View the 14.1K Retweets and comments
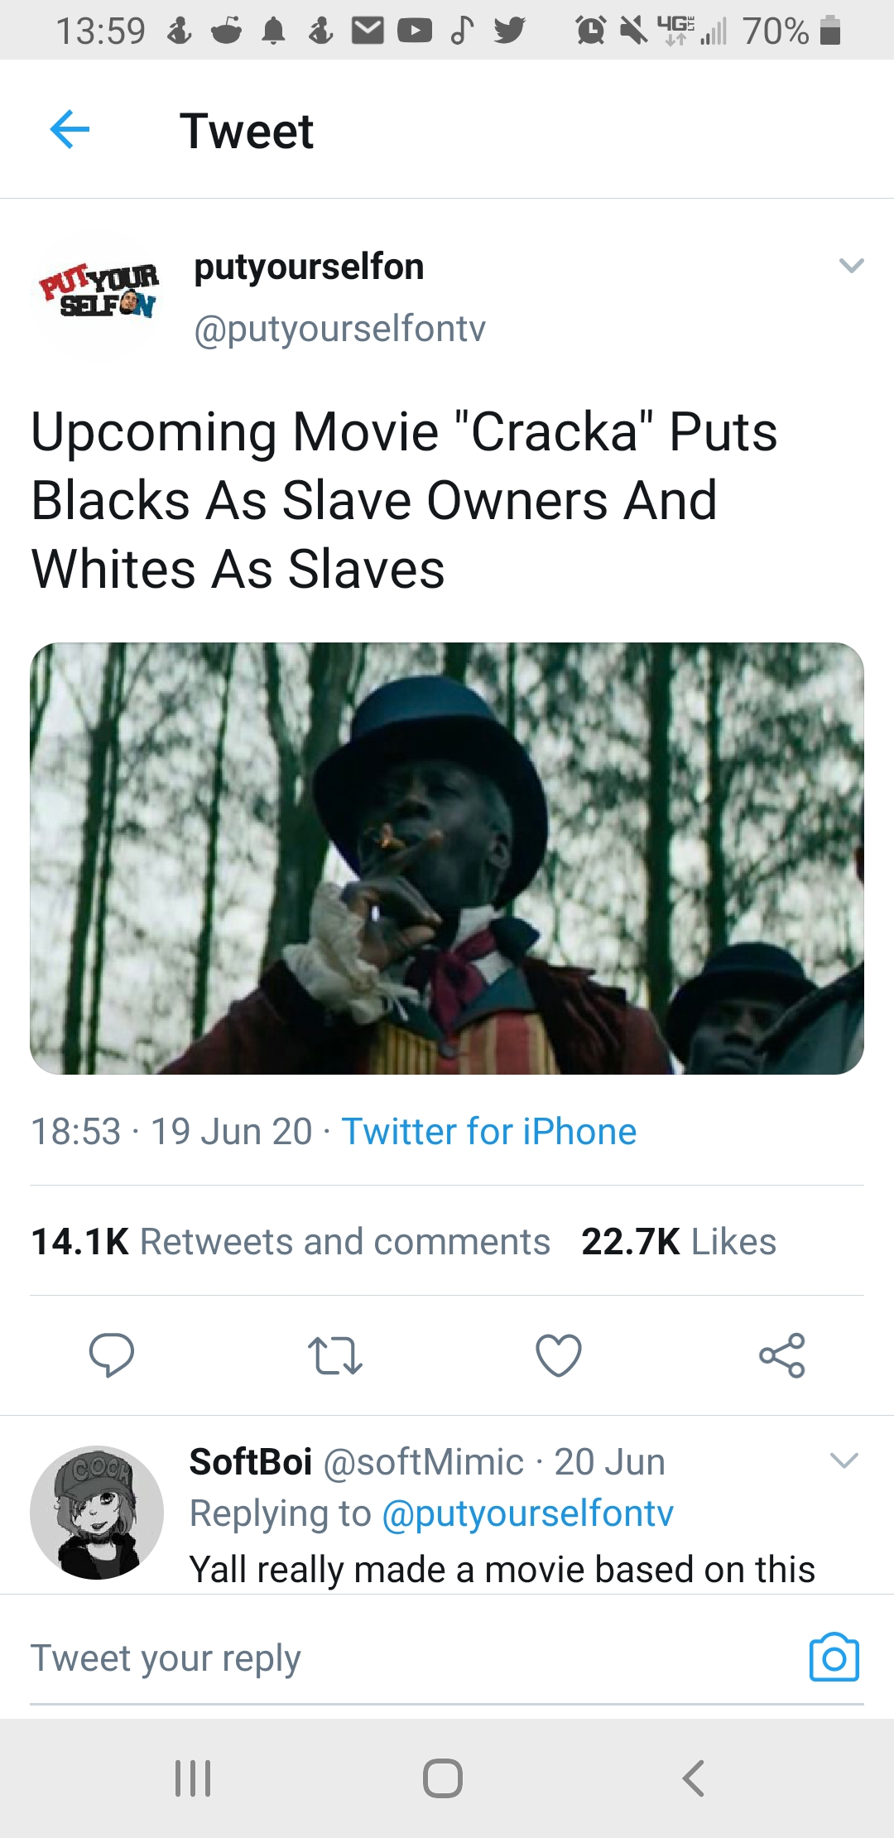The height and width of the screenshot is (1838, 894). [291, 1241]
